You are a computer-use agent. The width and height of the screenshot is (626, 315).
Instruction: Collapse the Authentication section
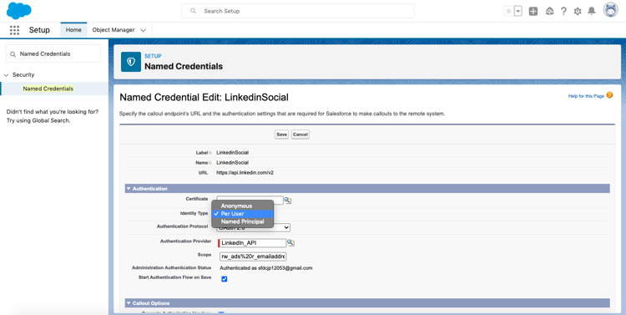point(129,188)
